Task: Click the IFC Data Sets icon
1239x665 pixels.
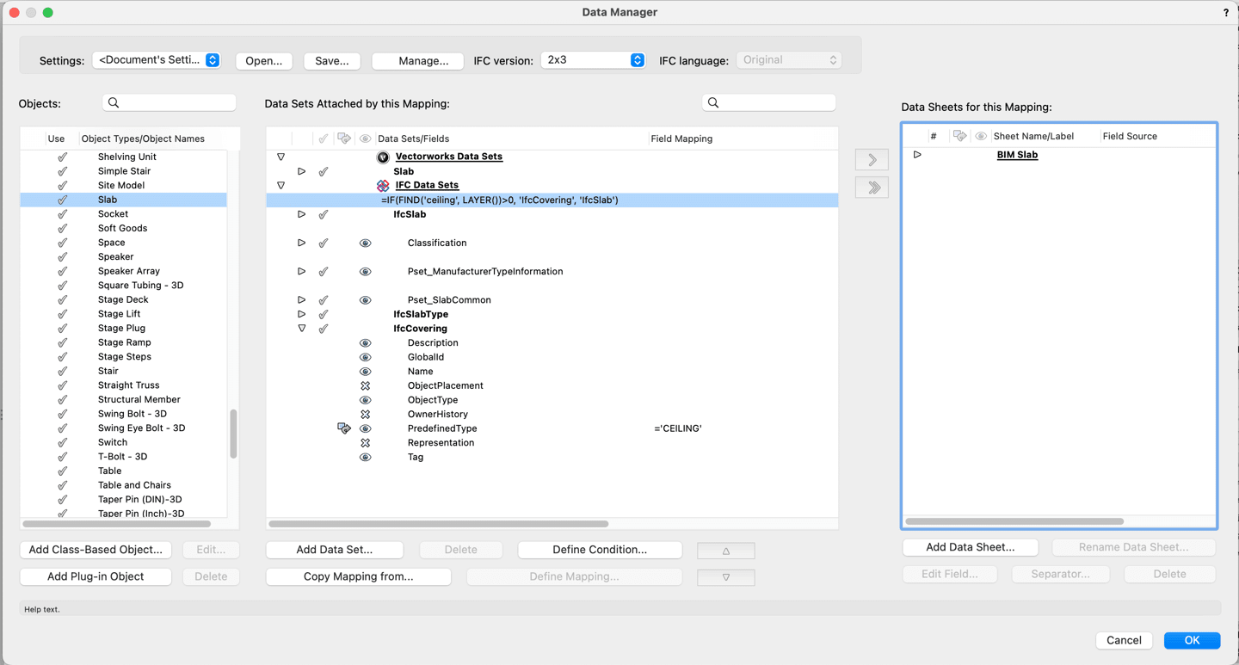Action: click(383, 185)
